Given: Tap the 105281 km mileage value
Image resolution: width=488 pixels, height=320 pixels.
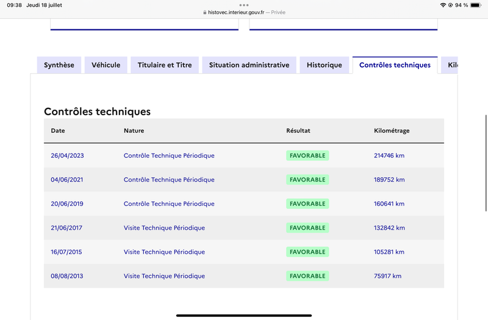Looking at the screenshot, I should pos(389,252).
